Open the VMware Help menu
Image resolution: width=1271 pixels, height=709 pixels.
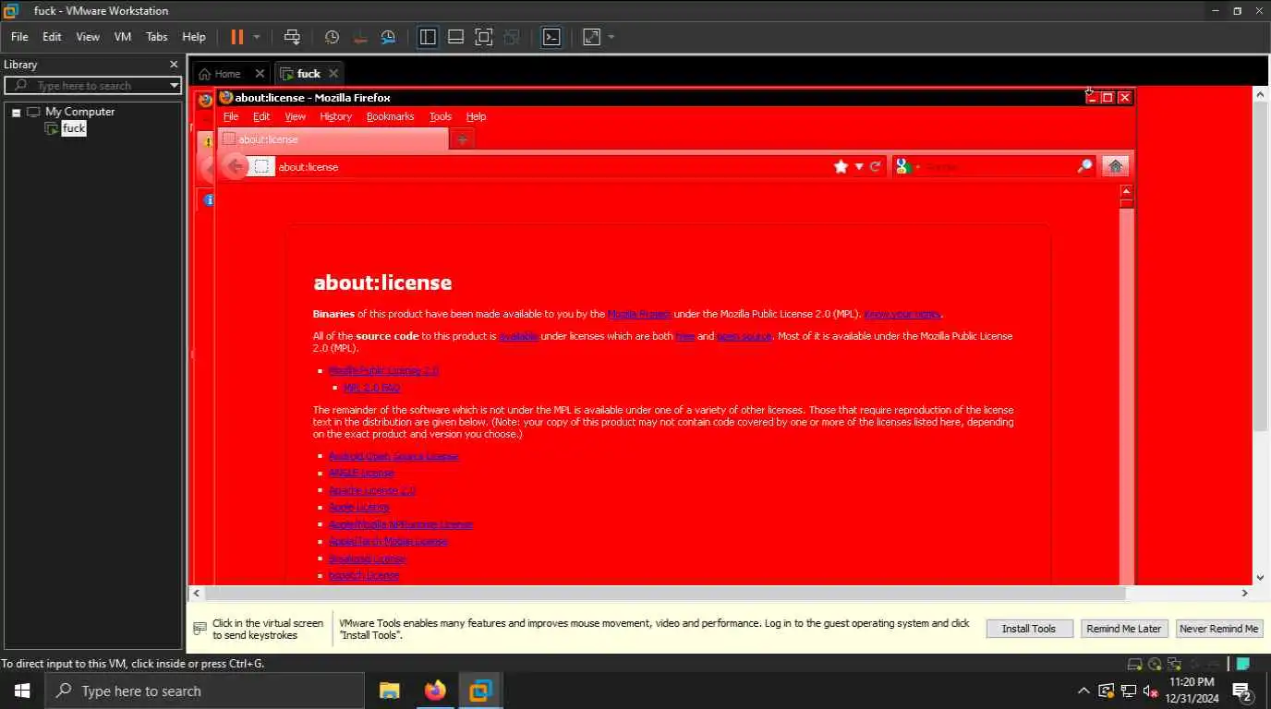click(x=194, y=37)
